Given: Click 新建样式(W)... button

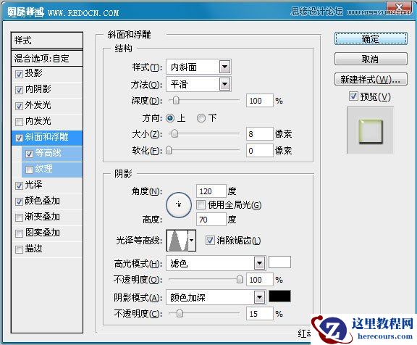Looking at the screenshot, I should coord(371,79).
